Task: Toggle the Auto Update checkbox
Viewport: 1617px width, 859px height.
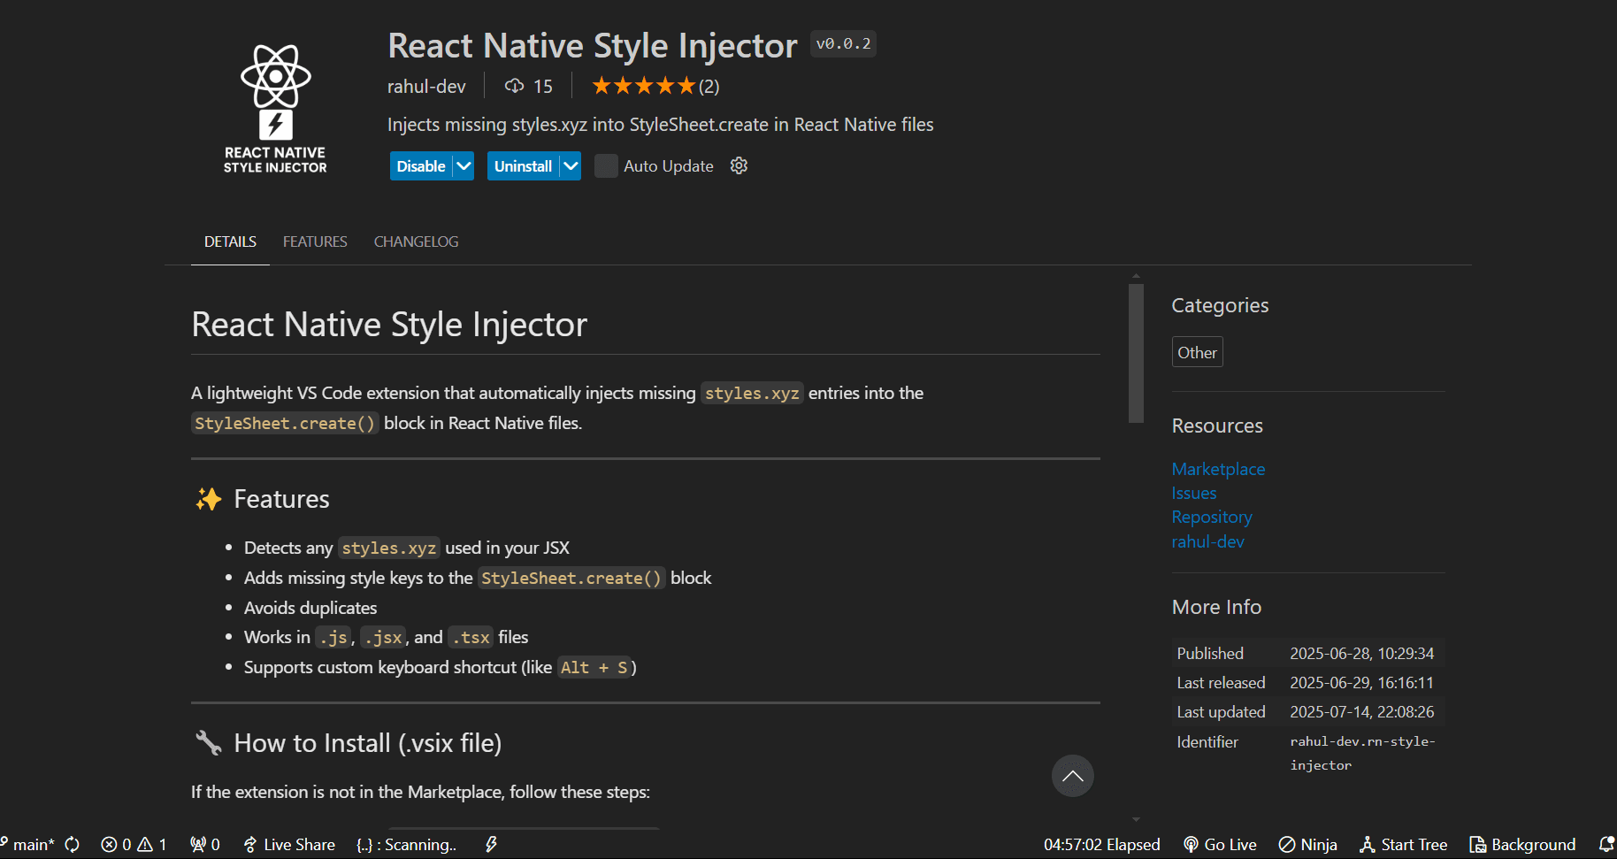Action: (606, 165)
